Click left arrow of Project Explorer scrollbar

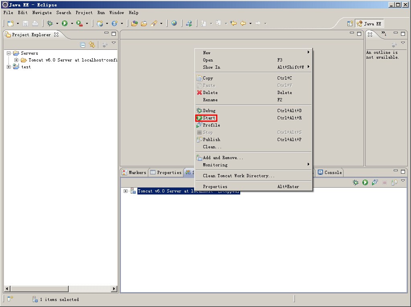point(7,289)
